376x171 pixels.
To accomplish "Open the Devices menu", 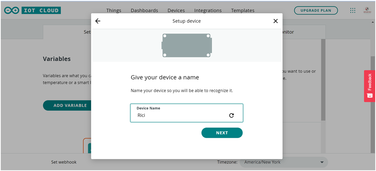I will click(176, 10).
